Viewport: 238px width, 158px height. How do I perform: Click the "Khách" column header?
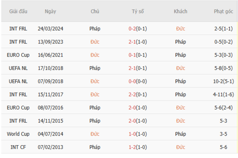point(181,11)
